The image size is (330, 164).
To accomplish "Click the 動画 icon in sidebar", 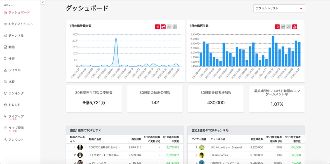I will point(5,47).
